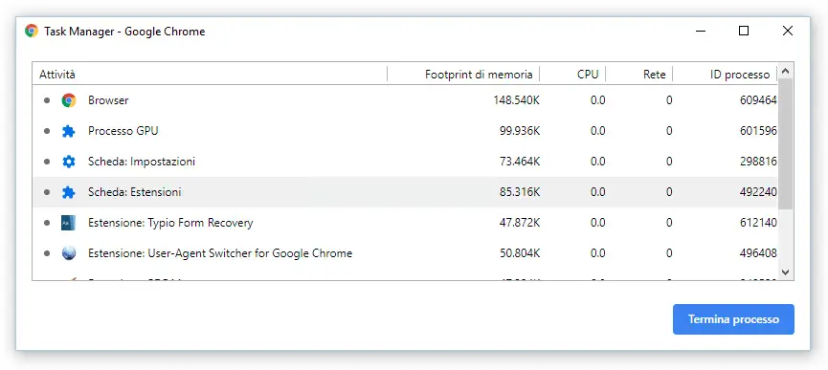
Task: Click the vertical scrollbar thumb
Action: pos(785,143)
